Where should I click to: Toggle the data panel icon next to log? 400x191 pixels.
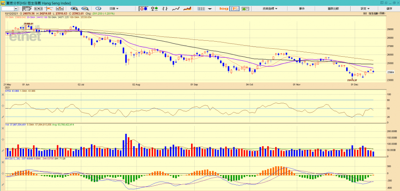pyautogui.click(x=235, y=8)
